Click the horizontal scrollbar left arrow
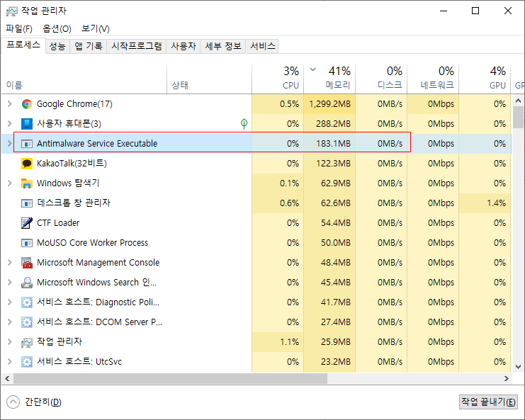This screenshot has height=420, width=525. pos(7,378)
